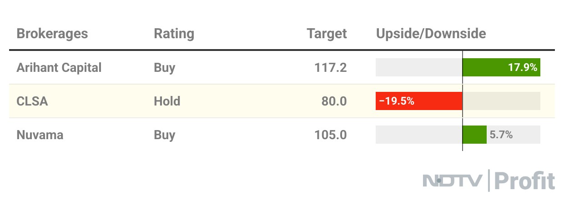Click the red -19.5% downside bar

click(418, 101)
